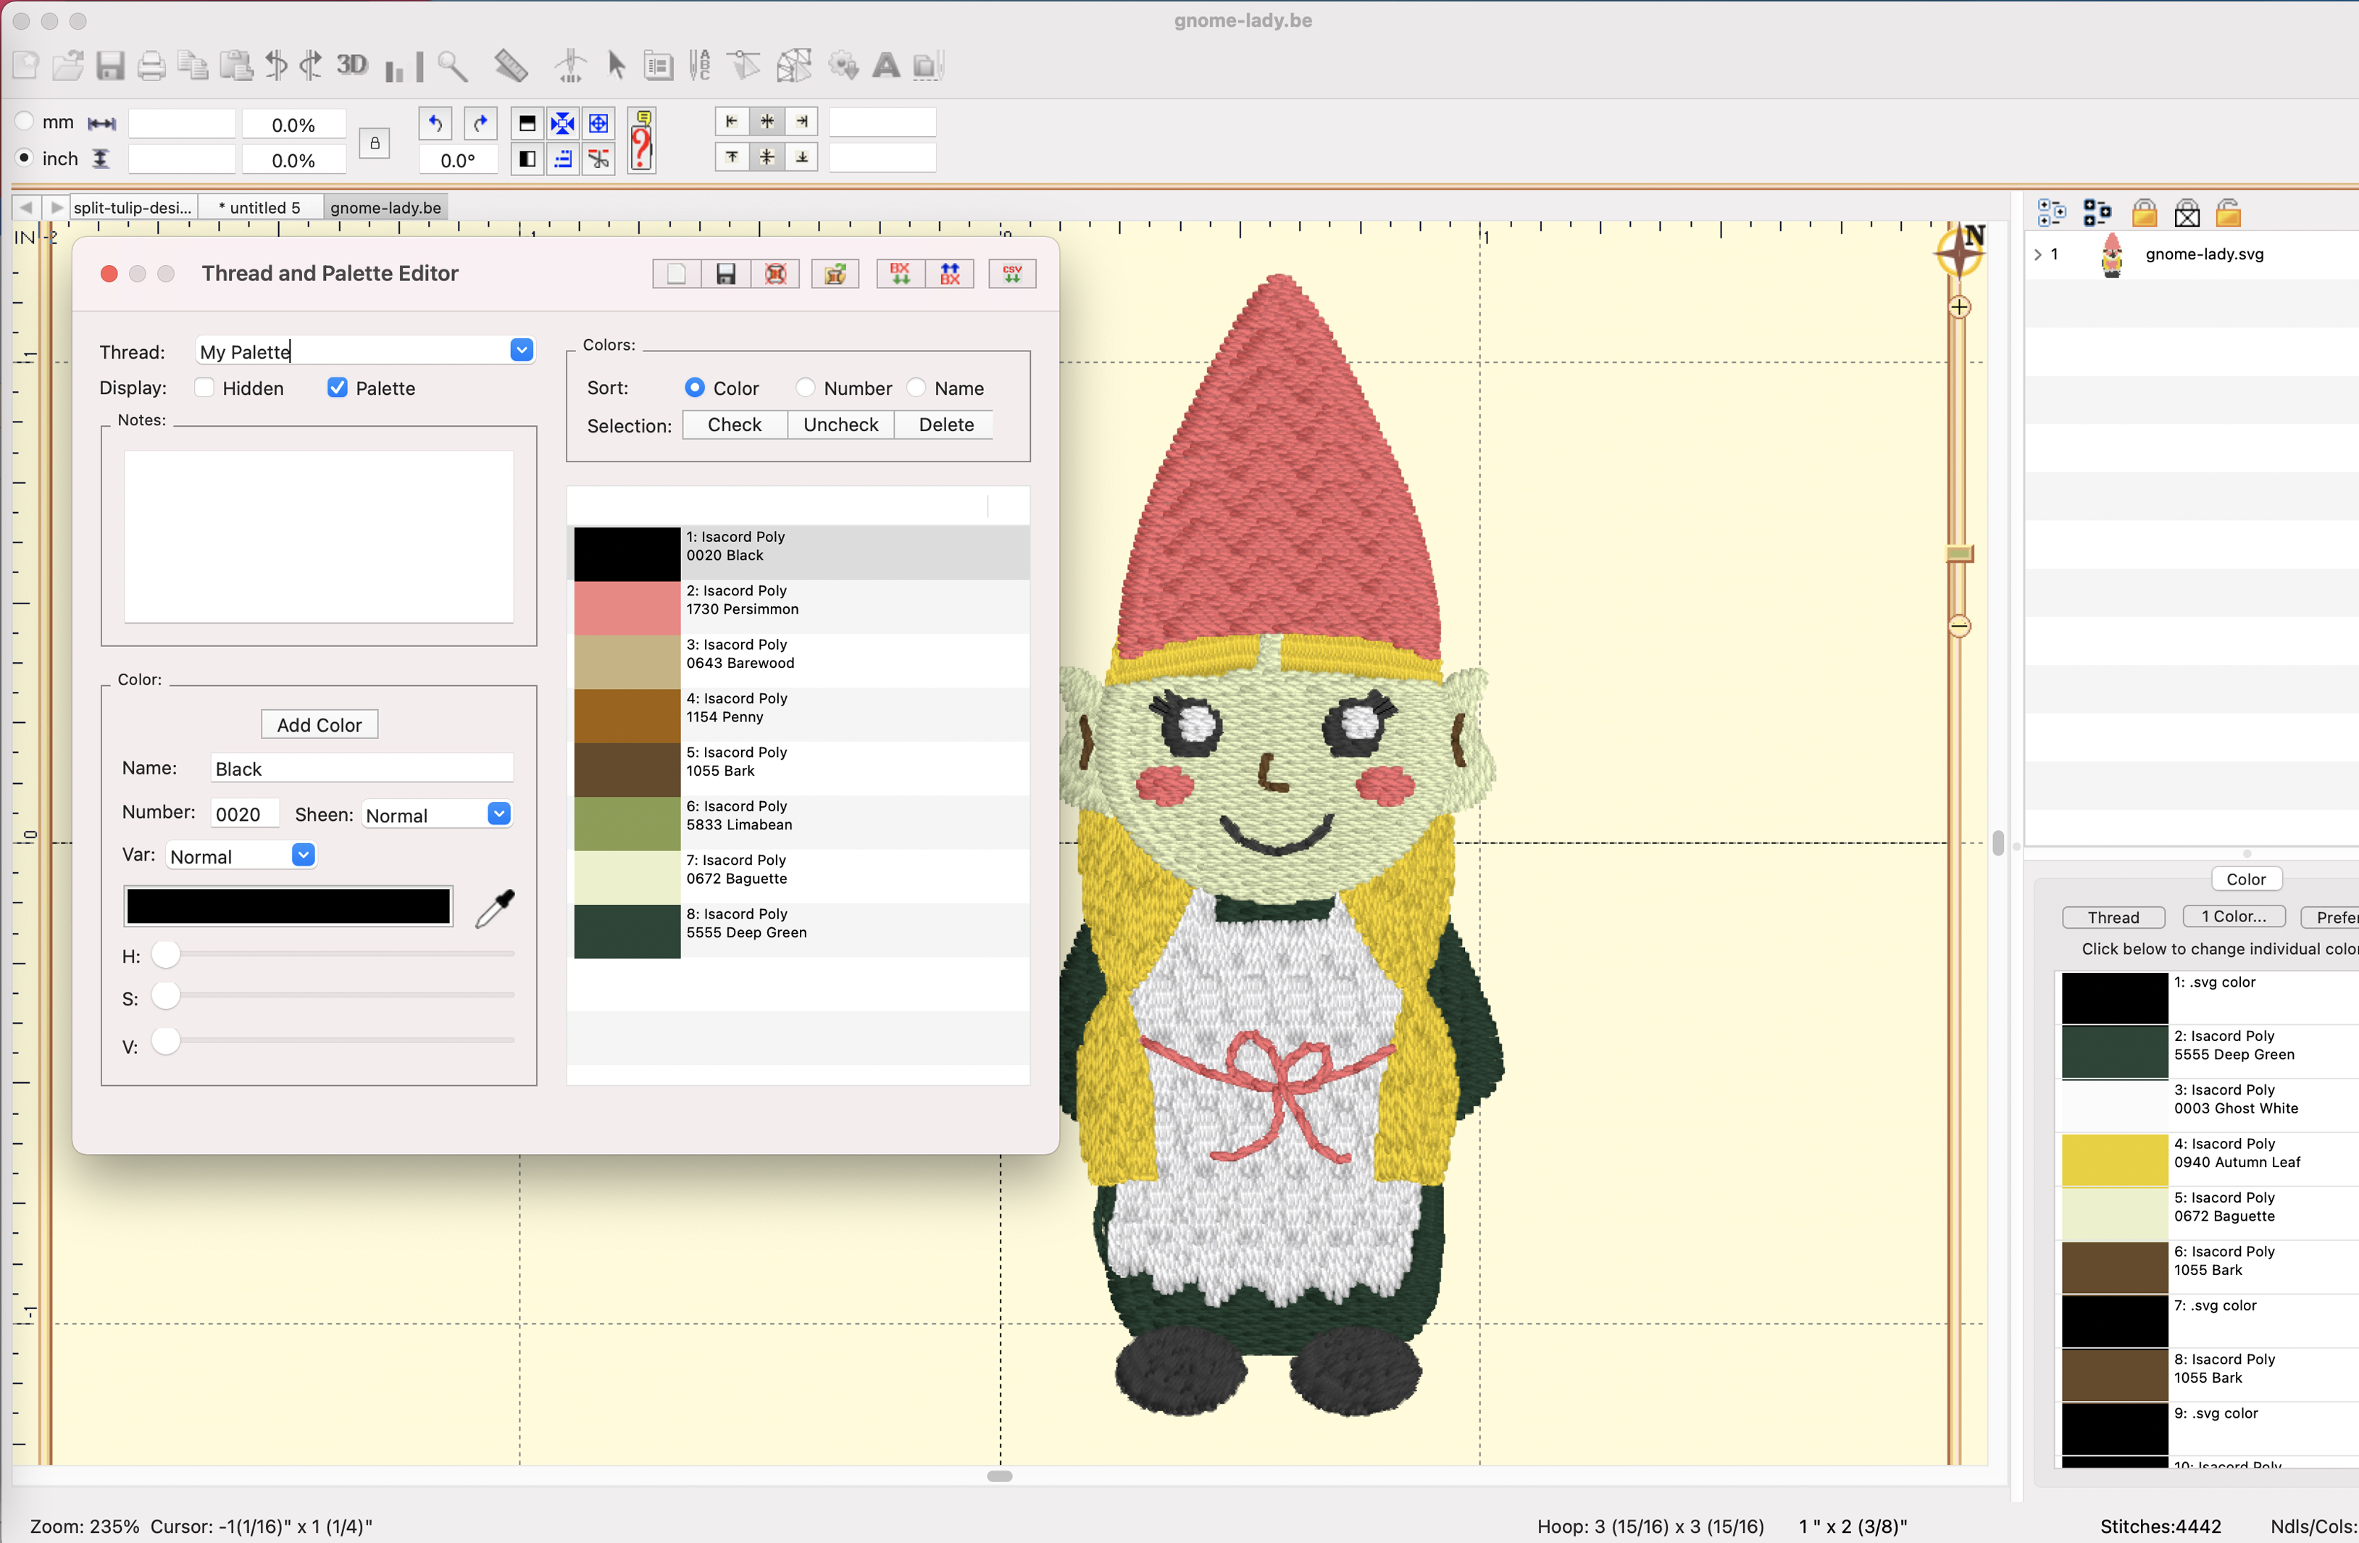Screen dimensions: 2359x1543
Task: Click the crossed-out spool delete palette icon
Action: tap(775, 274)
